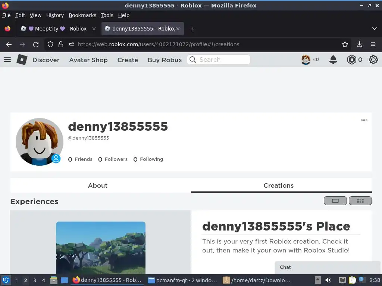The height and width of the screenshot is (286, 382).
Task: Open the View menu
Action: (35, 15)
